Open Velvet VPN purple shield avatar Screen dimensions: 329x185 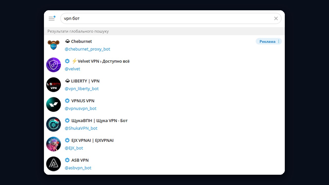click(53, 65)
